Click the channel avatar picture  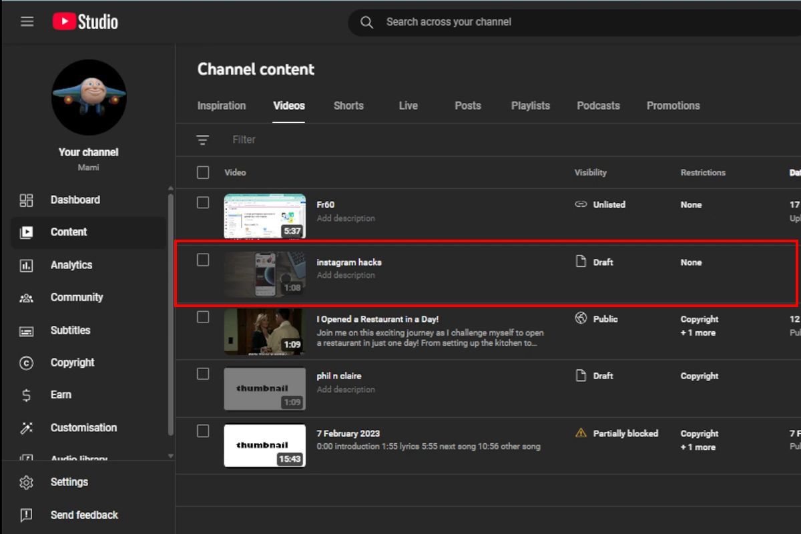point(89,97)
